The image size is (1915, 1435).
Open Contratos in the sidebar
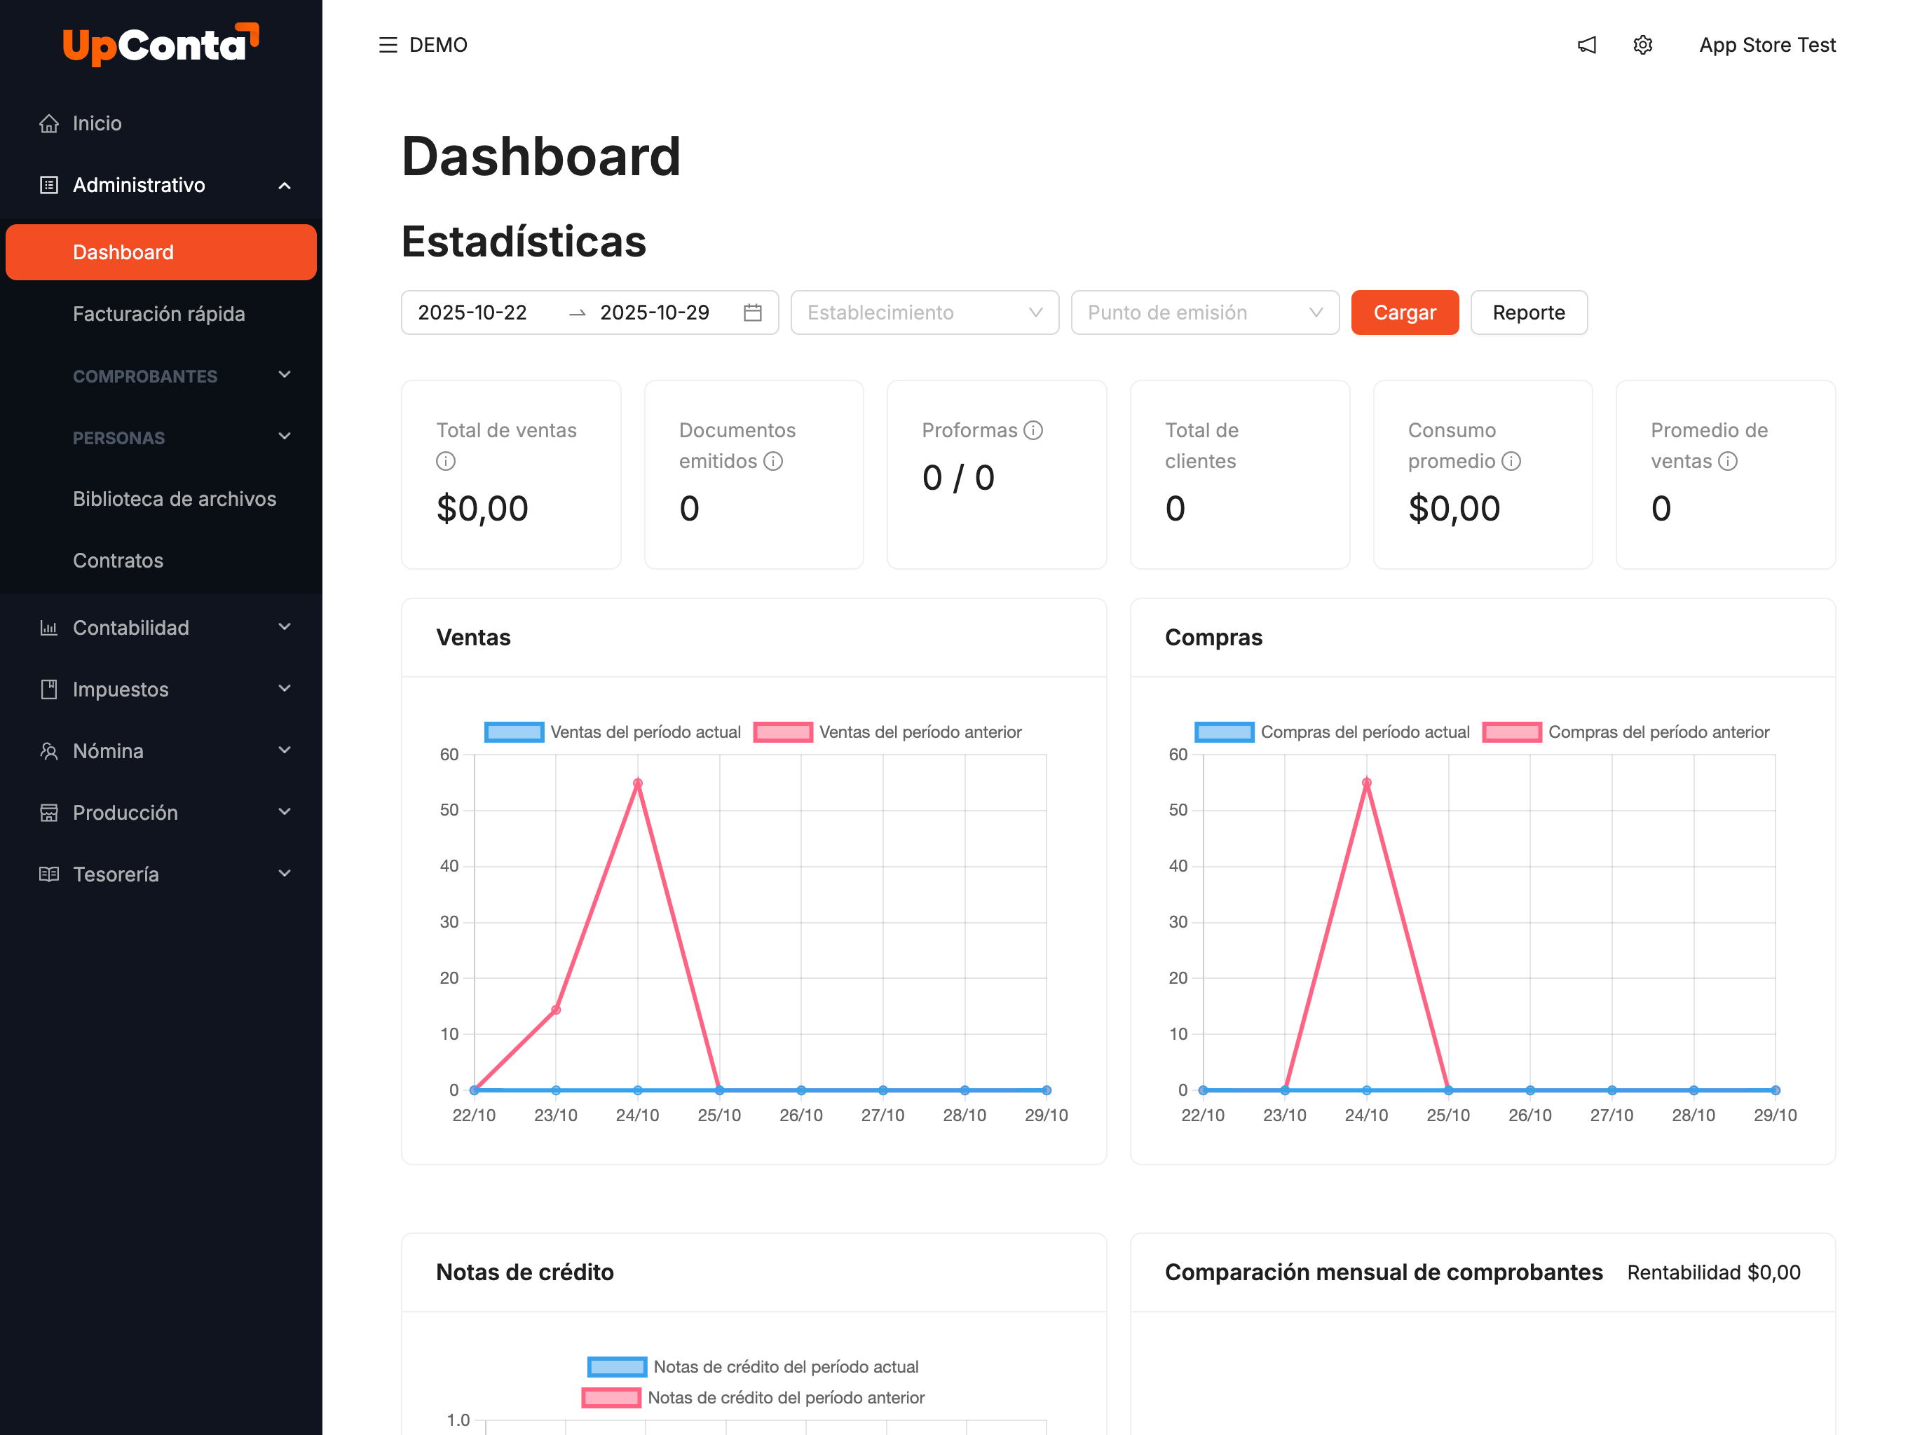(x=161, y=561)
